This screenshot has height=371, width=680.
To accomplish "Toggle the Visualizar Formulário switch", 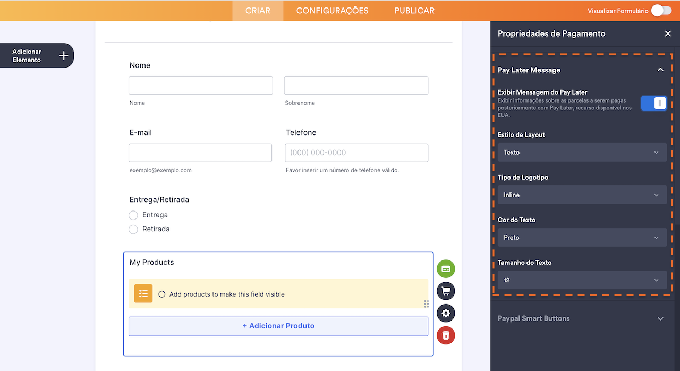I will (x=660, y=10).
